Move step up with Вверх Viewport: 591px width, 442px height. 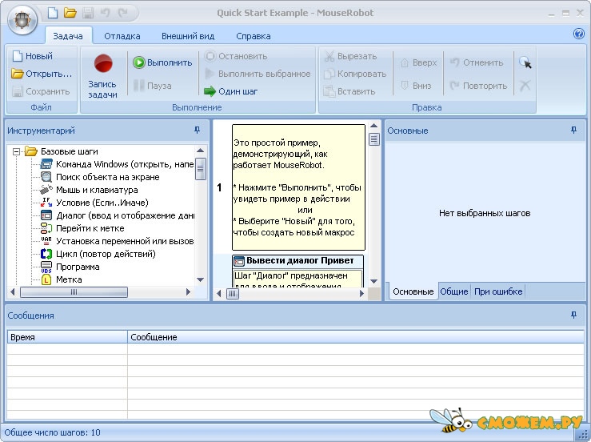(418, 62)
